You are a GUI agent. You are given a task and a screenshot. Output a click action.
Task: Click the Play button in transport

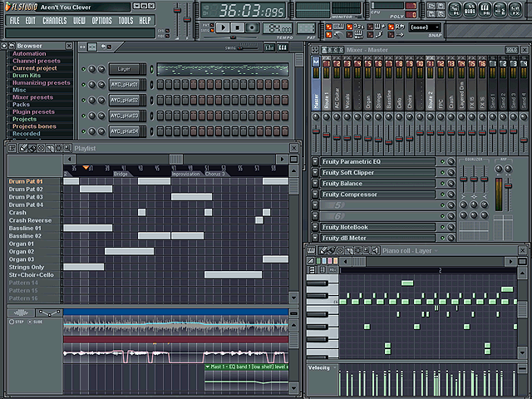223,27
